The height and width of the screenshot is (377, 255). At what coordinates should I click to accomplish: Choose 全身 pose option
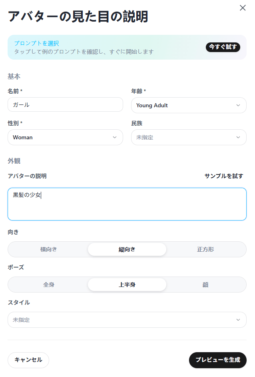[x=49, y=285]
